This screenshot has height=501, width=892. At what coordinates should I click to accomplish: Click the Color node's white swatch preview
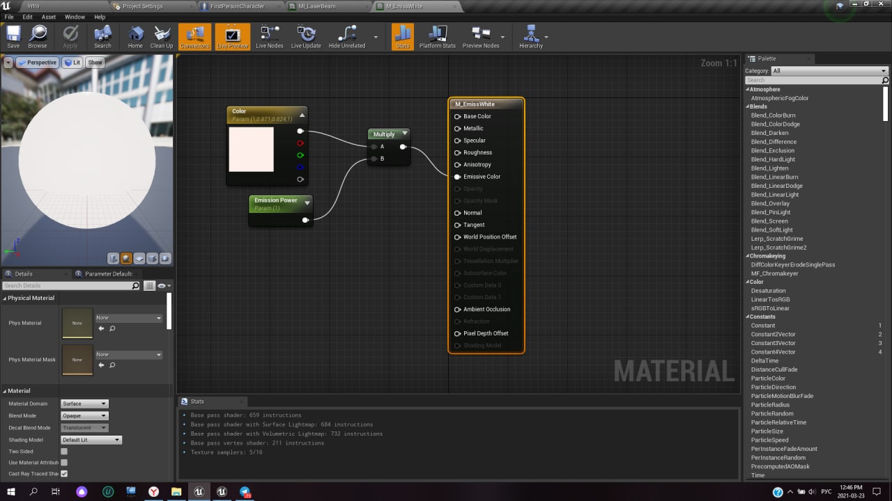[252, 149]
